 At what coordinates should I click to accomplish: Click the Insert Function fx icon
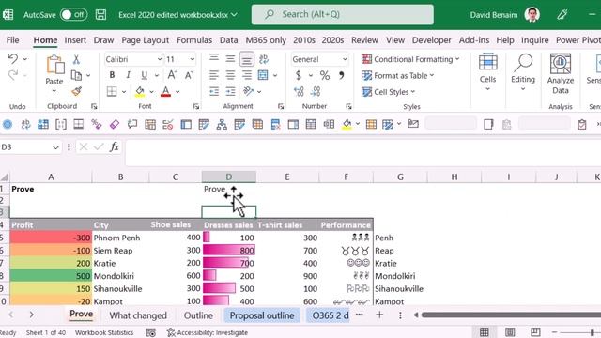click(x=115, y=146)
